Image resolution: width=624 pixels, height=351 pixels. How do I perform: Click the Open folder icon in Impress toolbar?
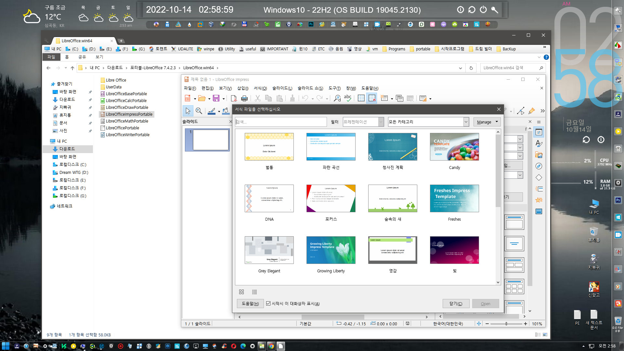click(202, 98)
